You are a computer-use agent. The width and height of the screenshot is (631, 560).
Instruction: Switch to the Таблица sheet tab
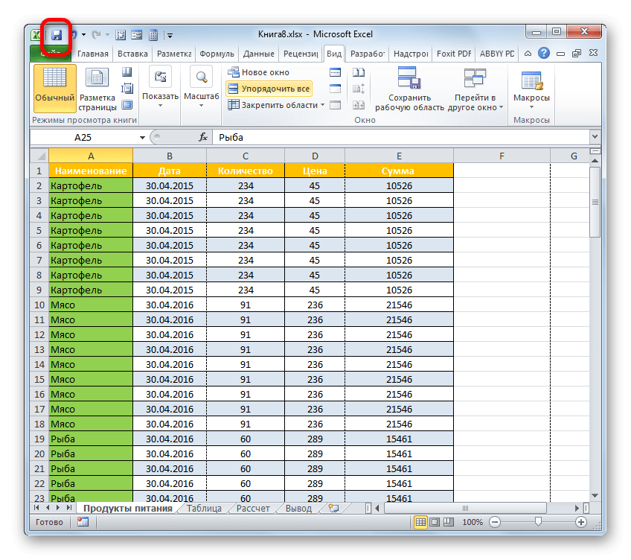point(204,509)
